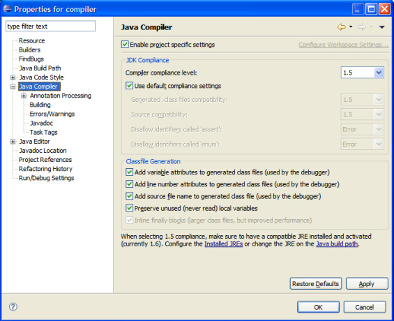The image size is (394, 321).
Task: Uncheck Use default compliance settings
Action: point(129,85)
